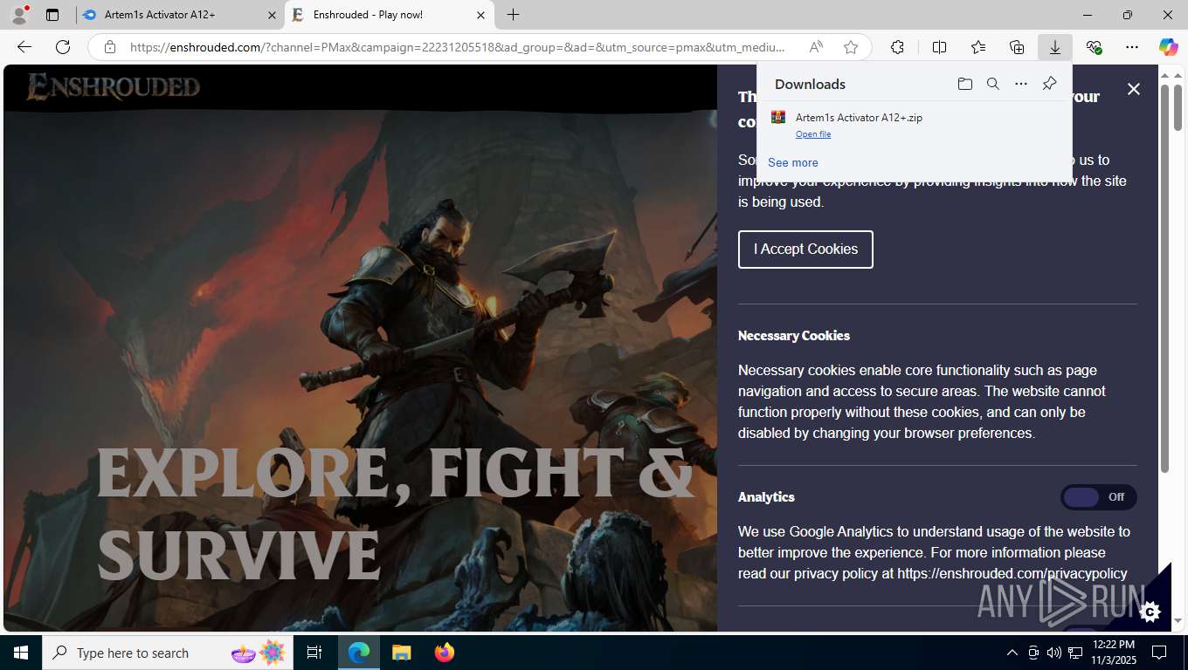Click the Enshrouded logo

click(x=114, y=87)
